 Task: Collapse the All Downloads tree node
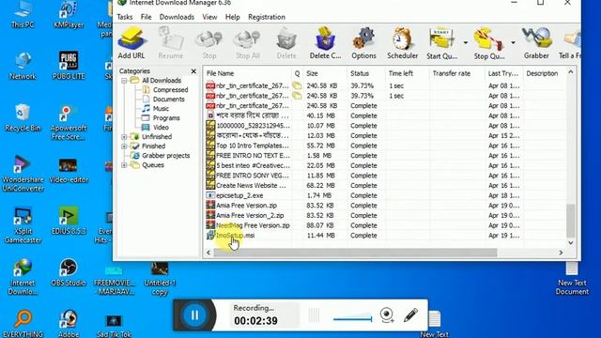[124, 81]
